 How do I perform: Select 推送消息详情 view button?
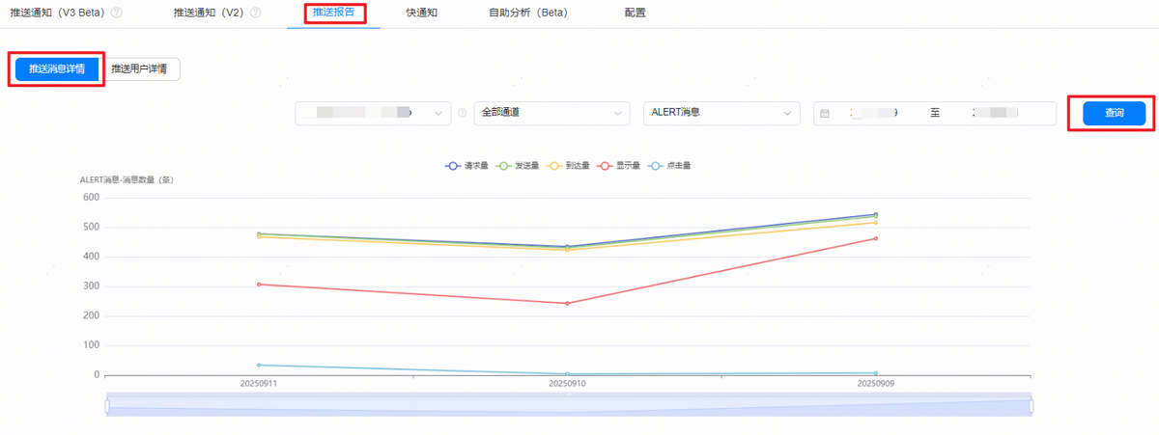click(x=57, y=69)
